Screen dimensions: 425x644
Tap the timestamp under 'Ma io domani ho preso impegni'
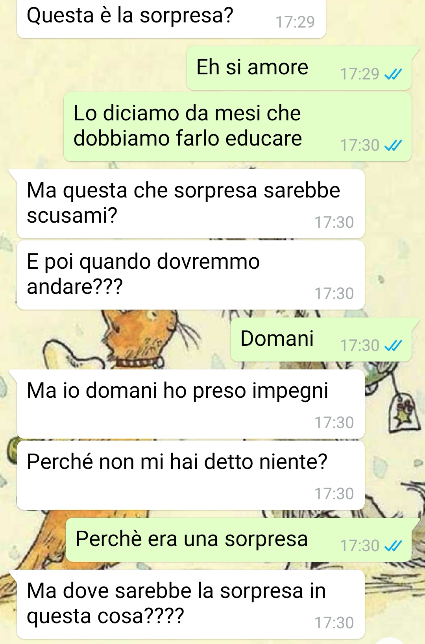click(x=334, y=423)
